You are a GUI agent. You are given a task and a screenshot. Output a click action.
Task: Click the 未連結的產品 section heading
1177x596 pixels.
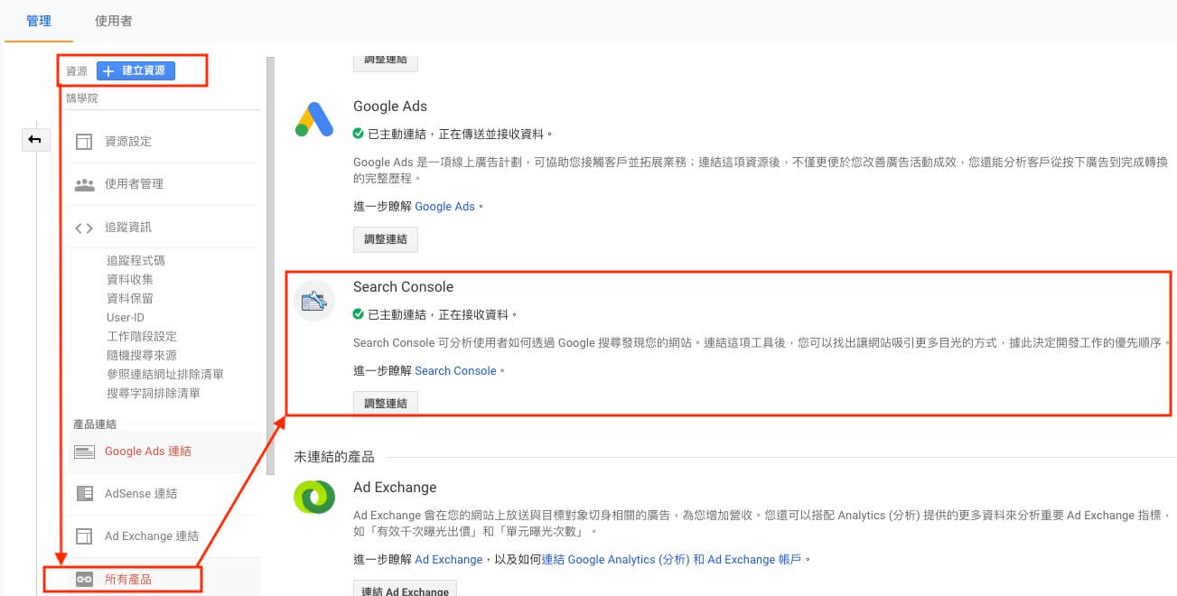click(x=333, y=457)
